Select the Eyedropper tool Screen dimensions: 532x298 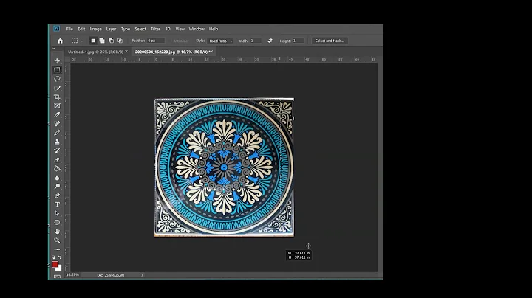tap(57, 115)
